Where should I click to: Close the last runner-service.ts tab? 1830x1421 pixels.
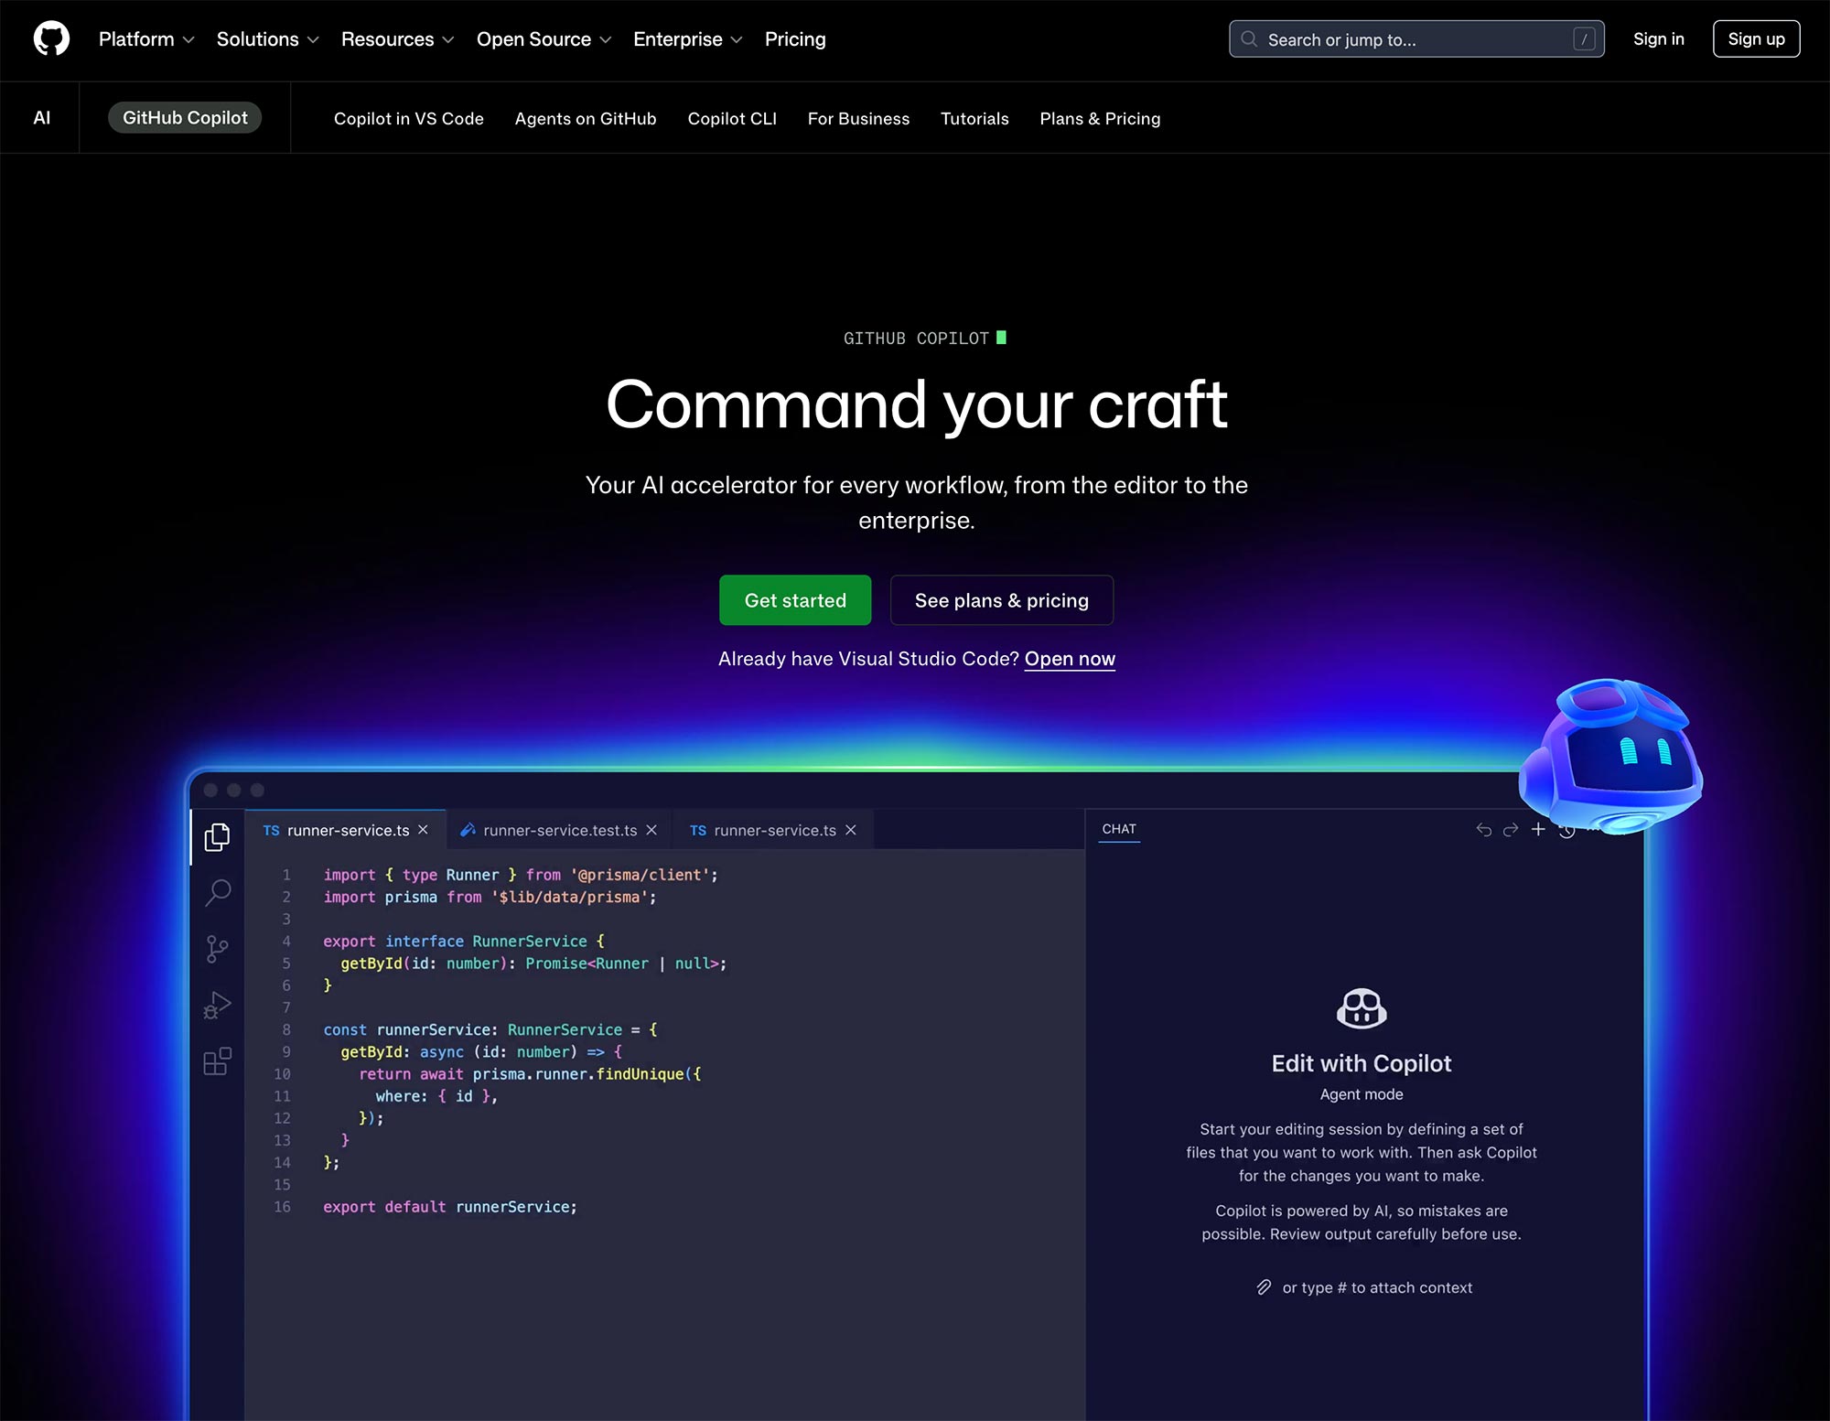tap(851, 830)
